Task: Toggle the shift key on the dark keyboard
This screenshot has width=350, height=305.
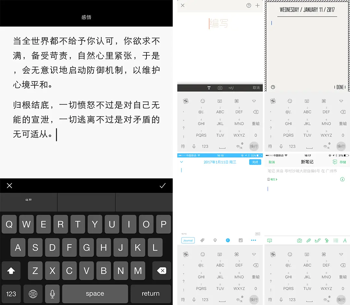Action: coord(11,271)
